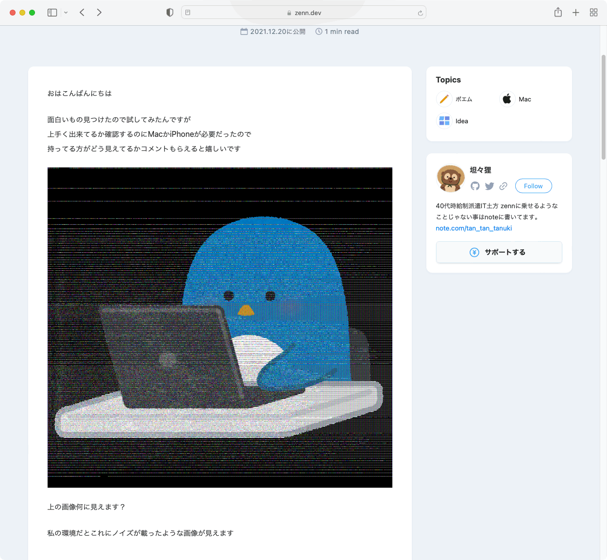Click the line starting 私の環境だと
The height and width of the screenshot is (560, 607).
pos(140,533)
